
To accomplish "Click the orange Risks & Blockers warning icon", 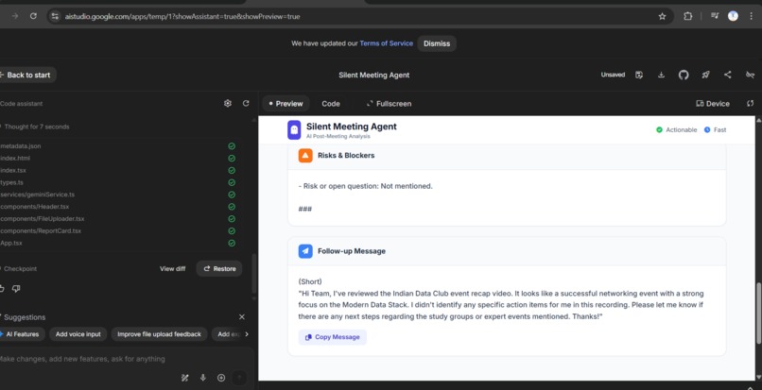I will 305,156.
